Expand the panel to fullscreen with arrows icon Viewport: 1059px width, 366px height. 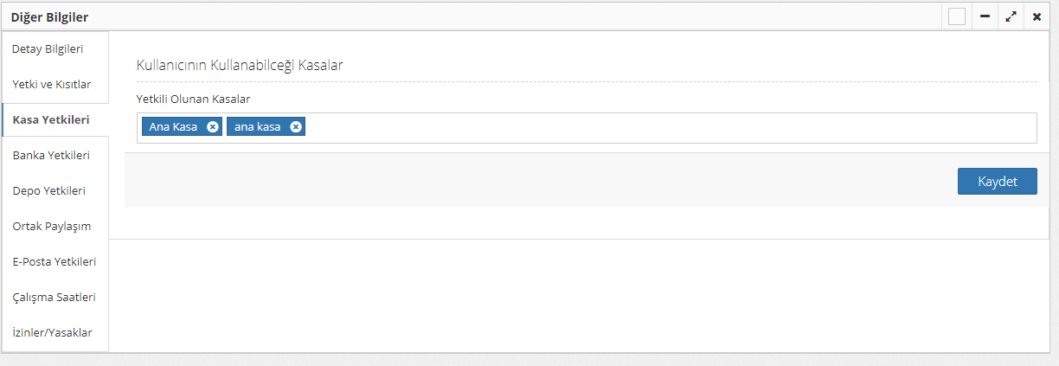click(x=1011, y=16)
